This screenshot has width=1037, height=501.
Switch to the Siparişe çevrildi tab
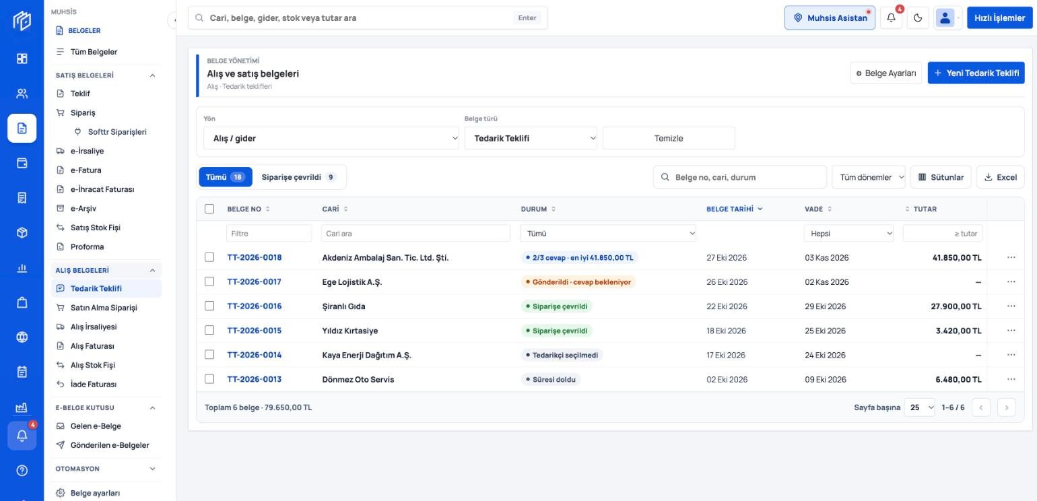[299, 177]
